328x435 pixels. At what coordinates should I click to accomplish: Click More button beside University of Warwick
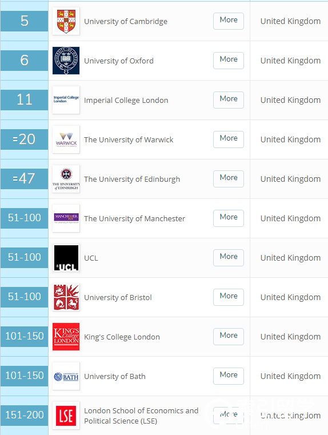click(x=229, y=139)
